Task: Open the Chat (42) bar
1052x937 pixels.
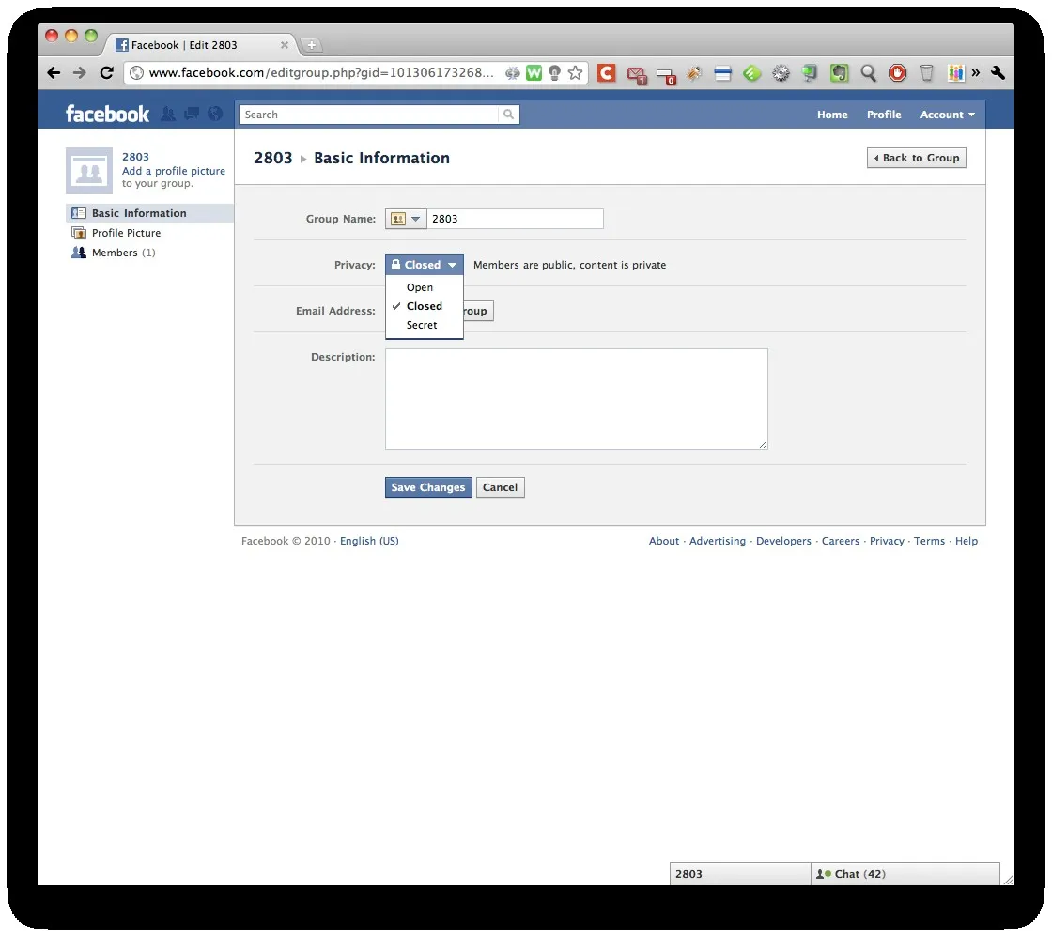Action: pyautogui.click(x=905, y=874)
